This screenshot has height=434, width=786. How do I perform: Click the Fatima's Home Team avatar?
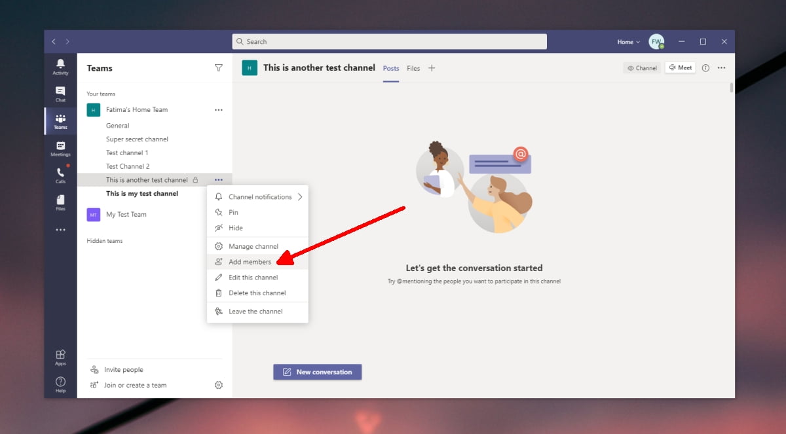pos(93,110)
